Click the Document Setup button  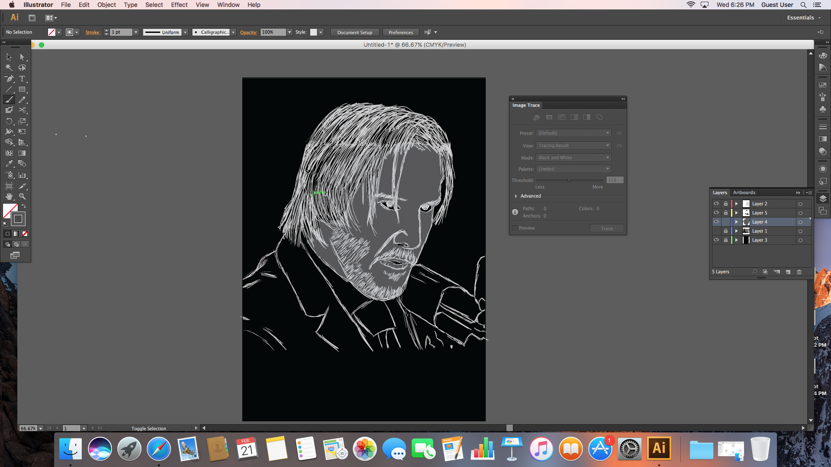coord(354,32)
